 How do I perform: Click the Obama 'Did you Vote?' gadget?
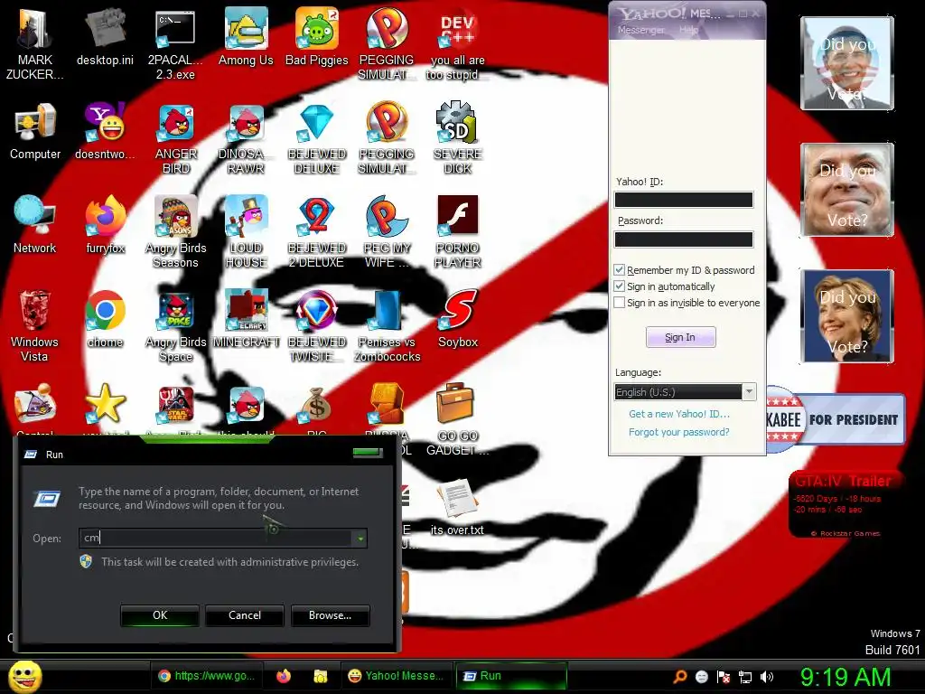pos(847,63)
